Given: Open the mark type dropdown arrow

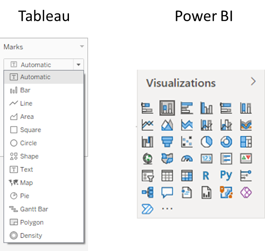Looking at the screenshot, I should coord(79,64).
